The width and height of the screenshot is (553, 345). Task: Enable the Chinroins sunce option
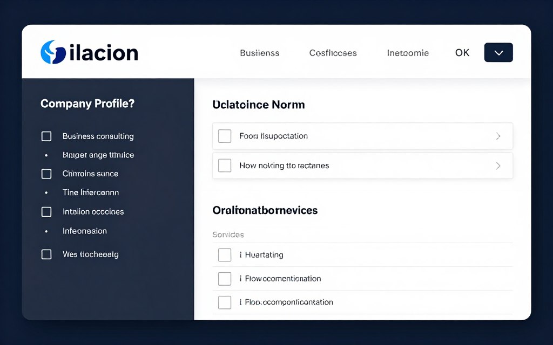[x=46, y=174]
